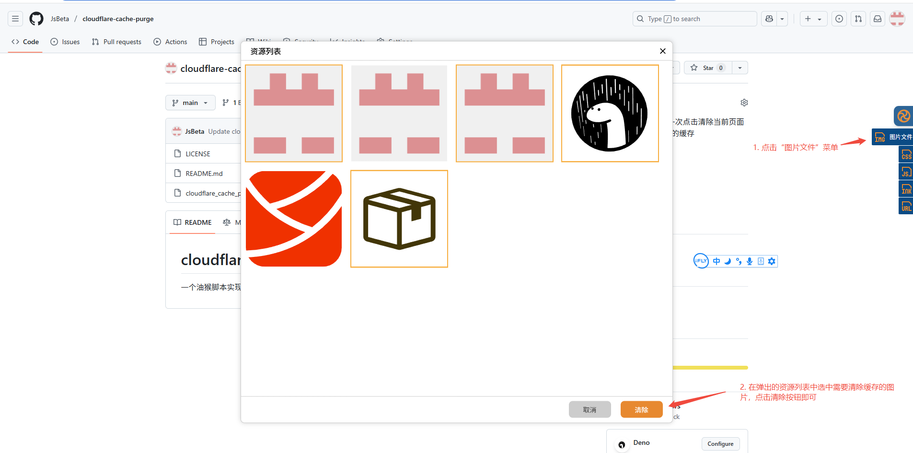Viewport: 913px width, 453px height.
Task: Click the orange swirl cache-purge icon
Action: point(903,116)
